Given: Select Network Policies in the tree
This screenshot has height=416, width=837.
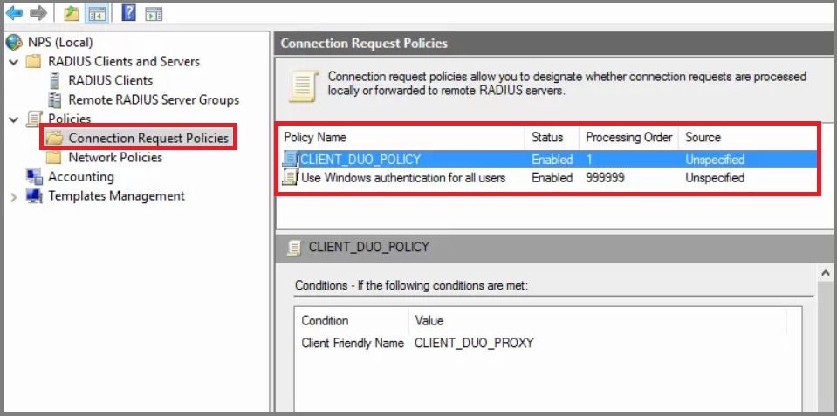Looking at the screenshot, I should [x=115, y=158].
